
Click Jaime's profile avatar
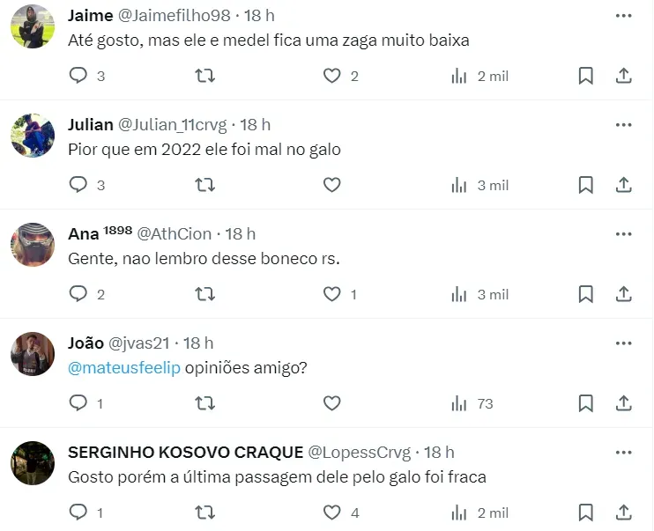click(x=33, y=26)
